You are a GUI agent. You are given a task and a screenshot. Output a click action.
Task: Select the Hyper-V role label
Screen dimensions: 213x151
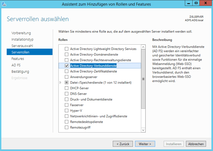point(76,111)
